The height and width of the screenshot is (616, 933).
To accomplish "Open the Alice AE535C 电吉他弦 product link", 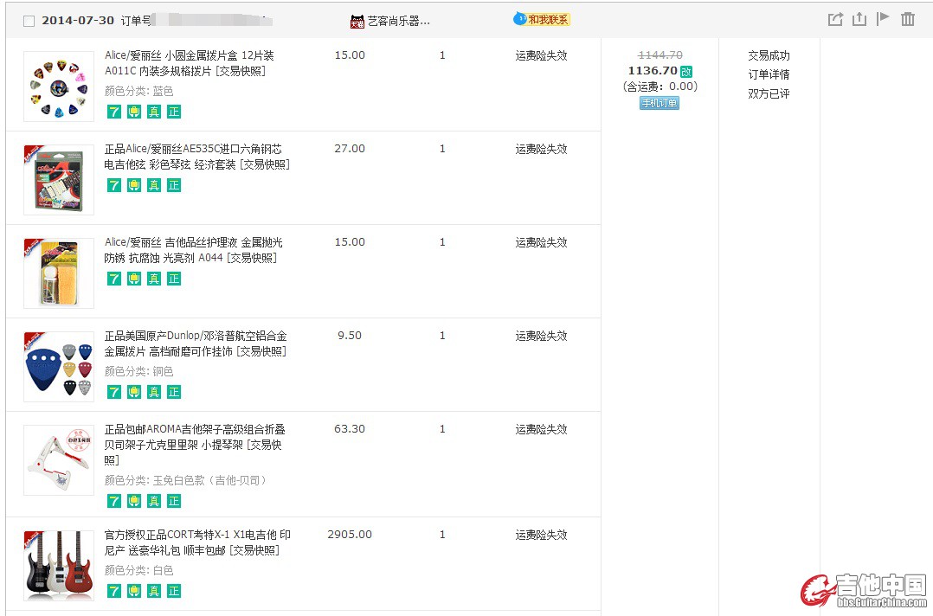I will click(197, 157).
